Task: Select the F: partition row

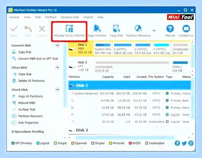Action: pos(130,115)
